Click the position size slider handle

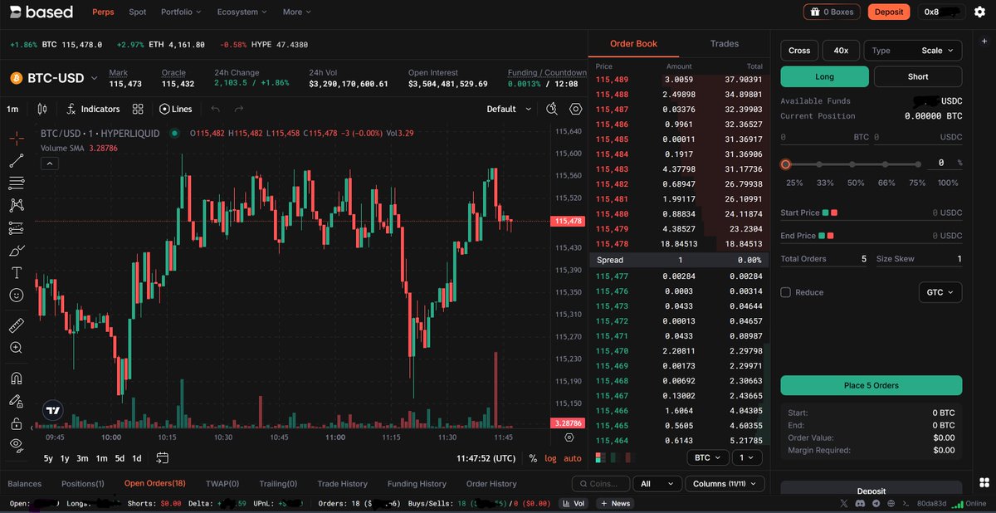click(x=785, y=164)
